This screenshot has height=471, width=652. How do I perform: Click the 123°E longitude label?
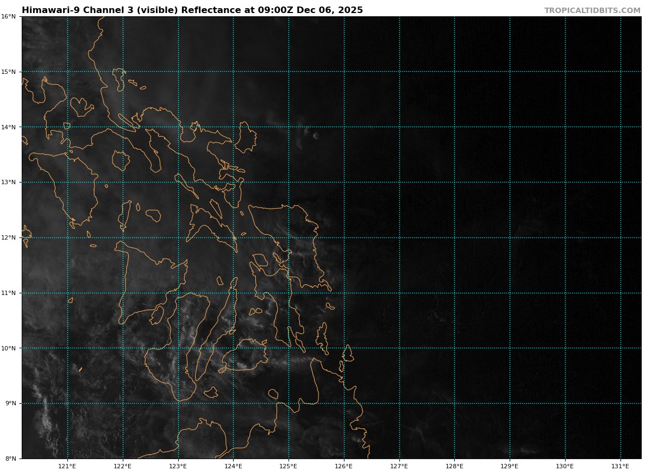pyautogui.click(x=178, y=466)
